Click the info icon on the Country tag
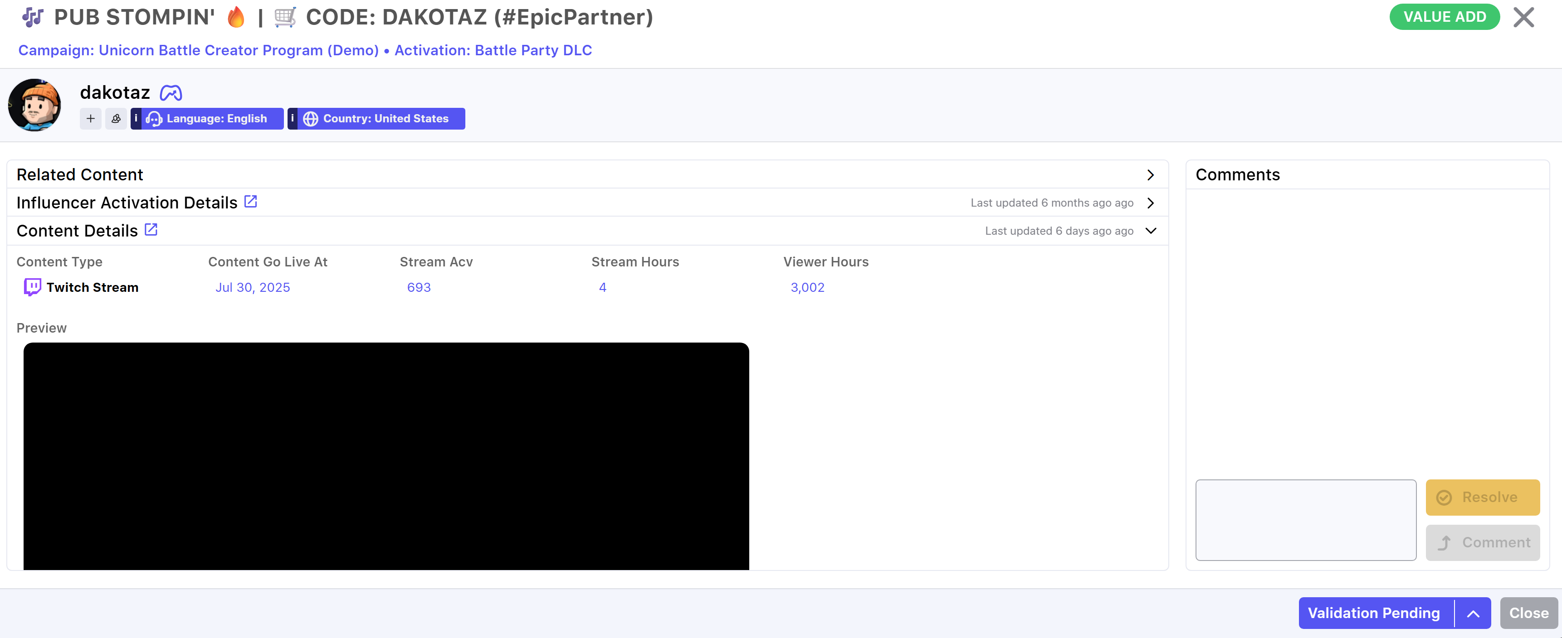The height and width of the screenshot is (638, 1562). 292,119
